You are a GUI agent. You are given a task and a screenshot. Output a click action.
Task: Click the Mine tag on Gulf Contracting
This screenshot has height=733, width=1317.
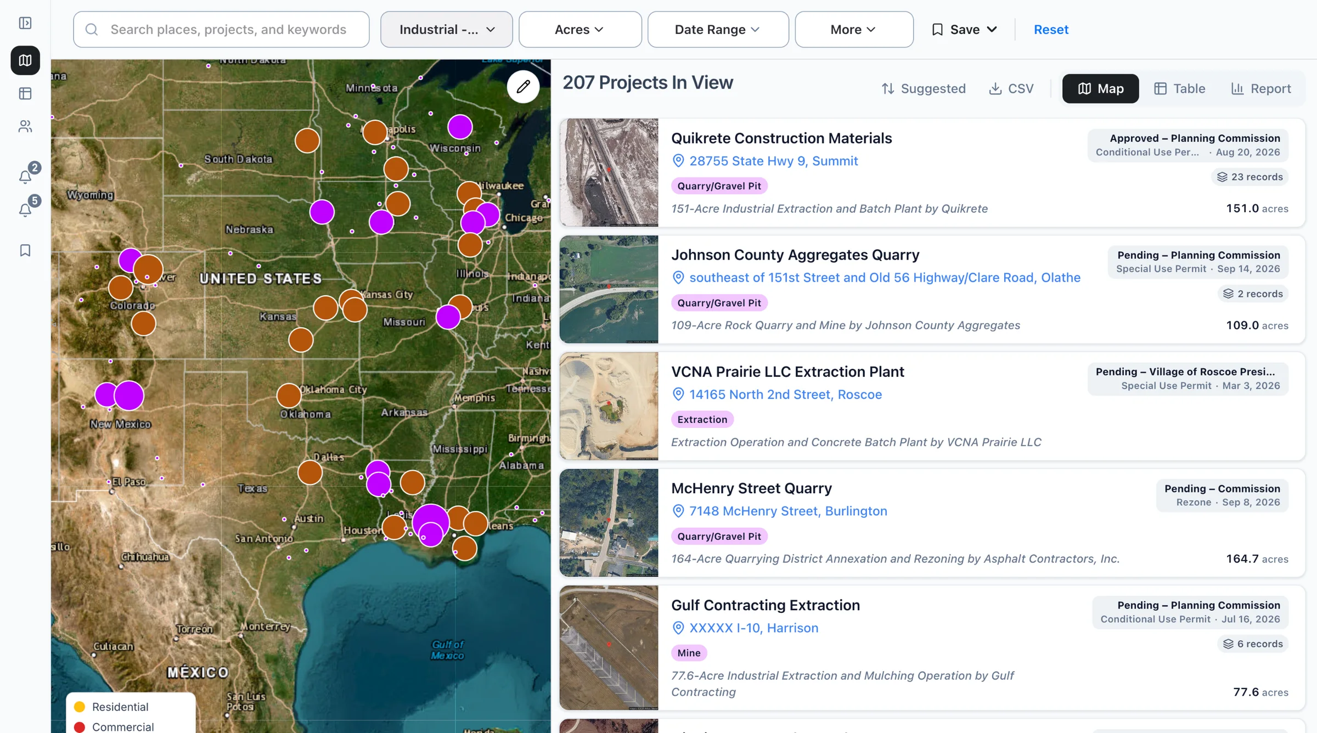[x=689, y=653]
